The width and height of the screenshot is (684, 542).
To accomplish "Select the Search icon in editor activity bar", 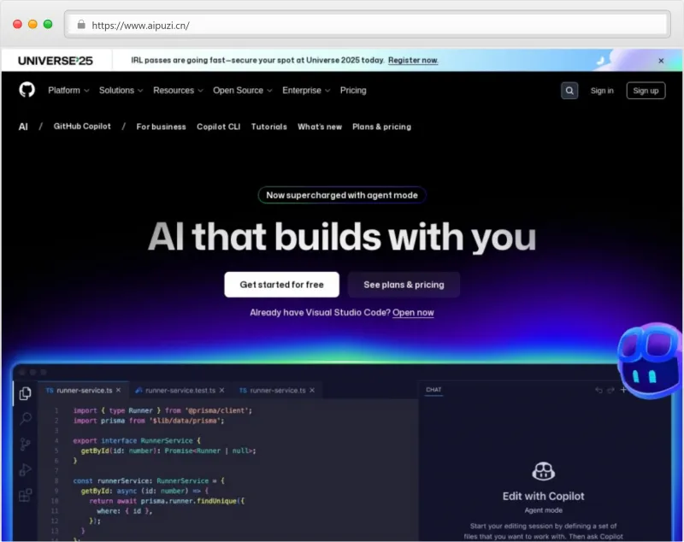I will pos(26,418).
